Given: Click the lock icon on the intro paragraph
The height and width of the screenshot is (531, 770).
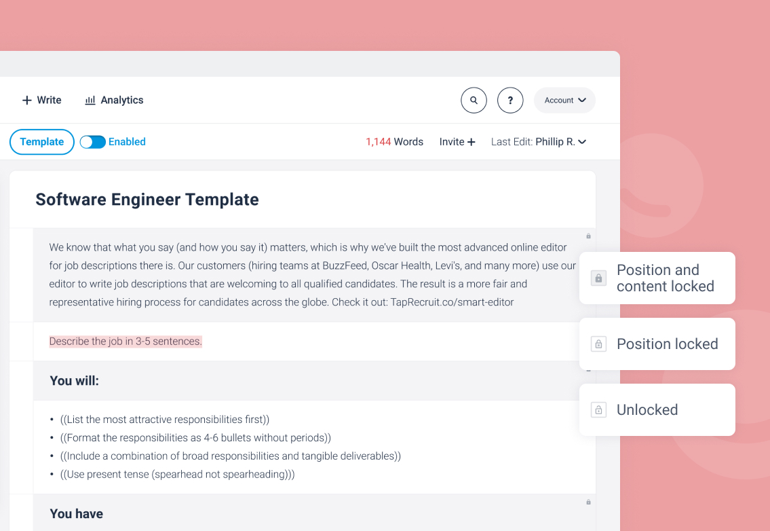Looking at the screenshot, I should click(x=588, y=236).
